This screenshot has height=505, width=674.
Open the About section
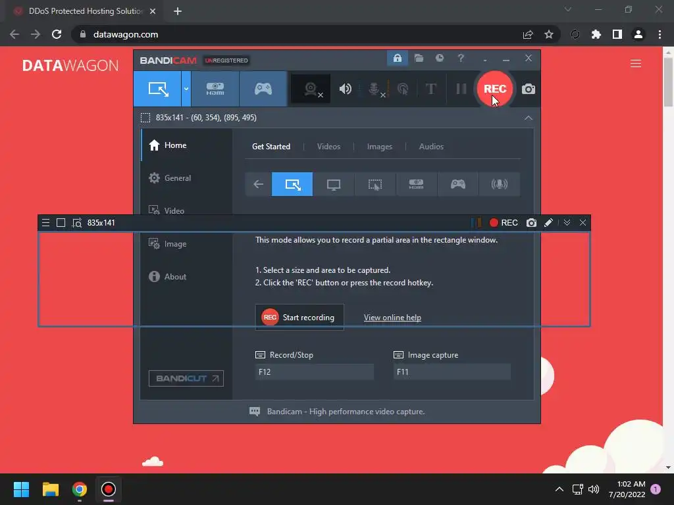pyautogui.click(x=186, y=277)
